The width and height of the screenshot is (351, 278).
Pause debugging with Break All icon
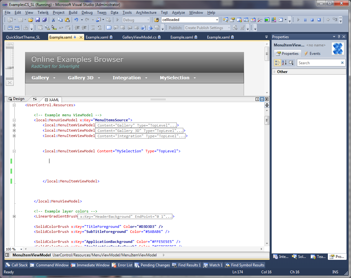coord(305,20)
